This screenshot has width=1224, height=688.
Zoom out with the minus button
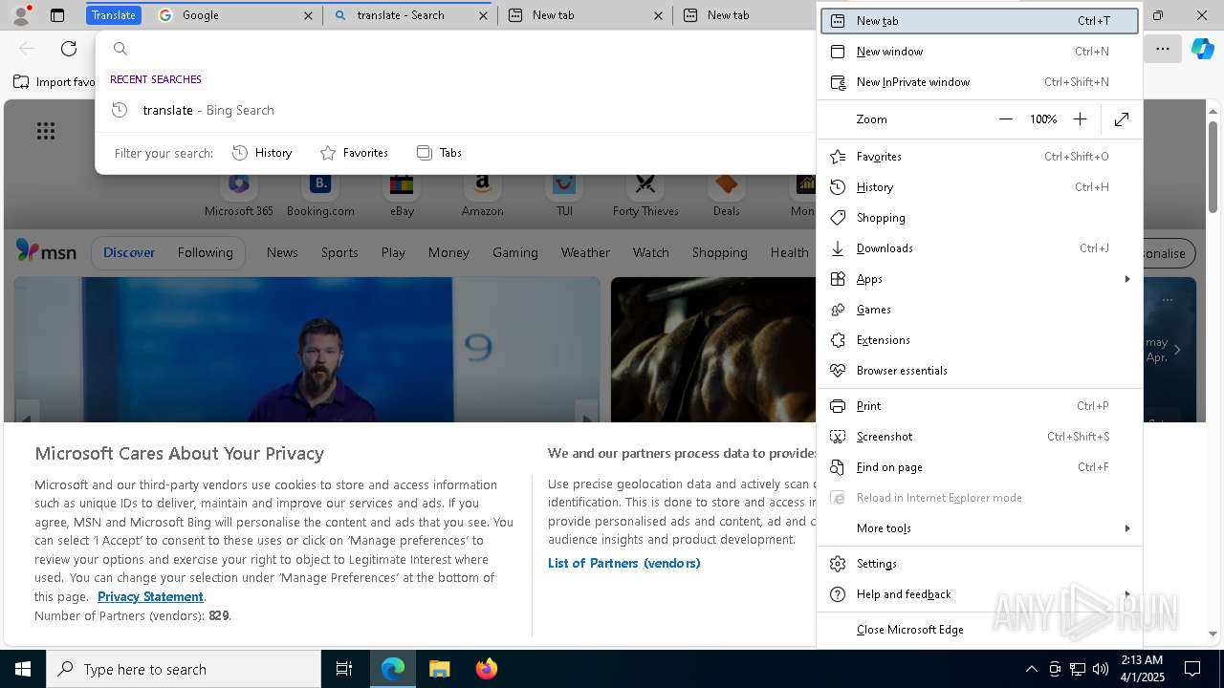click(x=1005, y=119)
